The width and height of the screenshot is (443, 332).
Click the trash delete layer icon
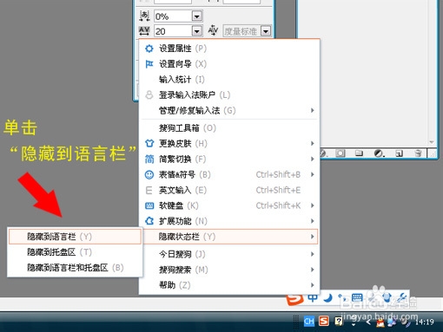418,153
